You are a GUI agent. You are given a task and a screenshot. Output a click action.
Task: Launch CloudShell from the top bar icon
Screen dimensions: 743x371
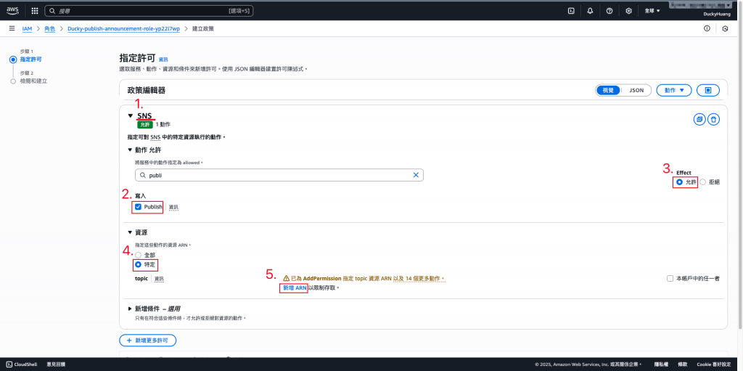click(x=572, y=10)
